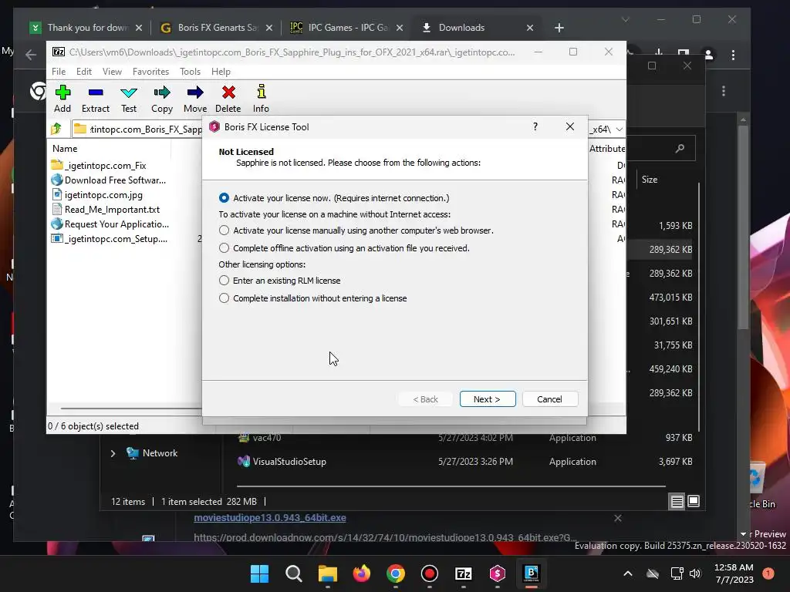Click Cancel in License Tool
790x592 pixels.
(x=549, y=399)
